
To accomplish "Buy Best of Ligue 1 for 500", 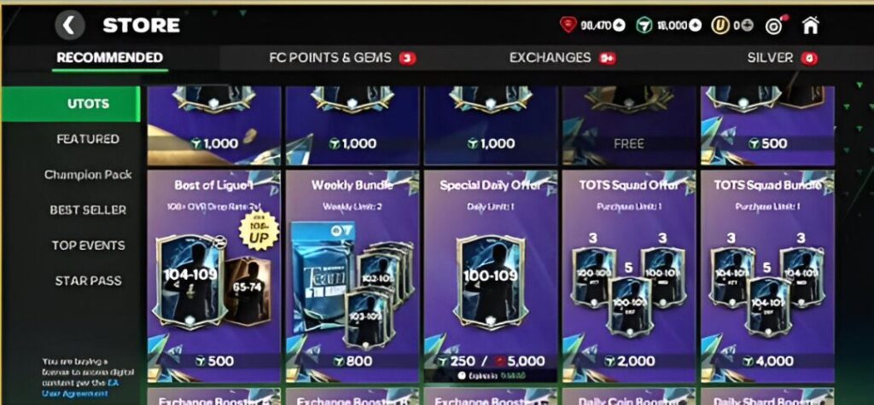I will (x=214, y=361).
